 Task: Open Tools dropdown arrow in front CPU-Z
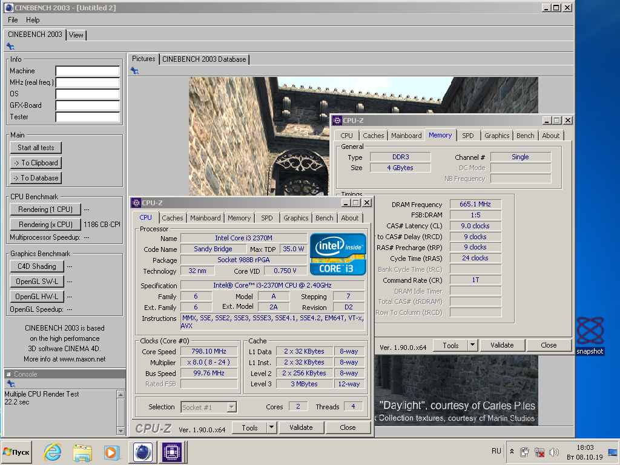point(271,427)
